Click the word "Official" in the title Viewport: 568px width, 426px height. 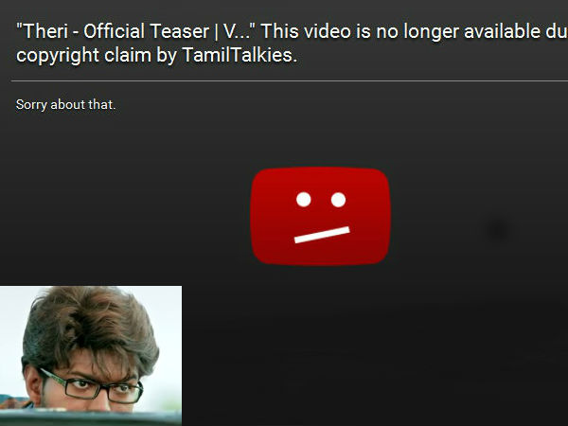click(115, 31)
